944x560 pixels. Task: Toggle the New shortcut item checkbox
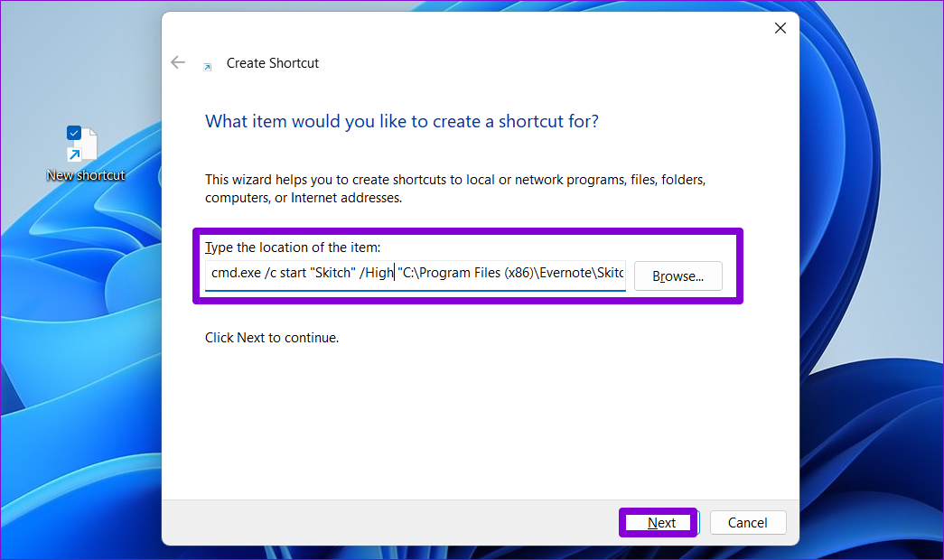click(74, 133)
